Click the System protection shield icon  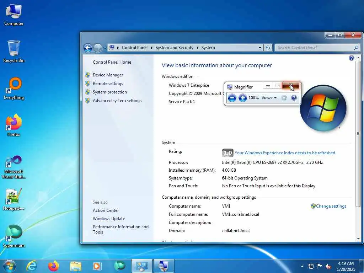pos(87,92)
